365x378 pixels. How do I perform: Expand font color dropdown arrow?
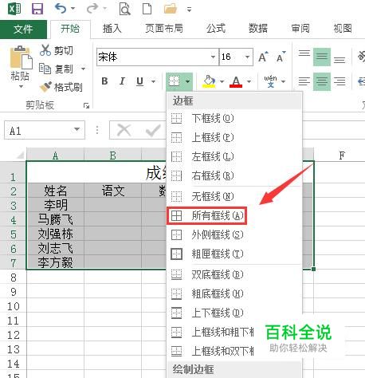(x=249, y=81)
